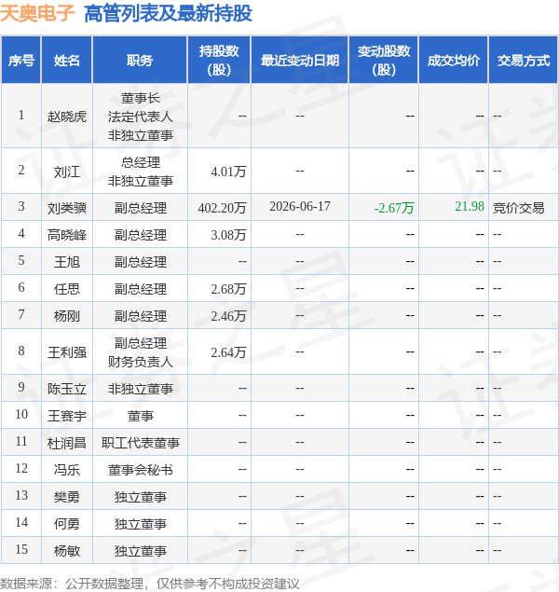Click 王利强's 财务负责人 position cell
Viewport: 559px width, 592px height.
tap(141, 352)
